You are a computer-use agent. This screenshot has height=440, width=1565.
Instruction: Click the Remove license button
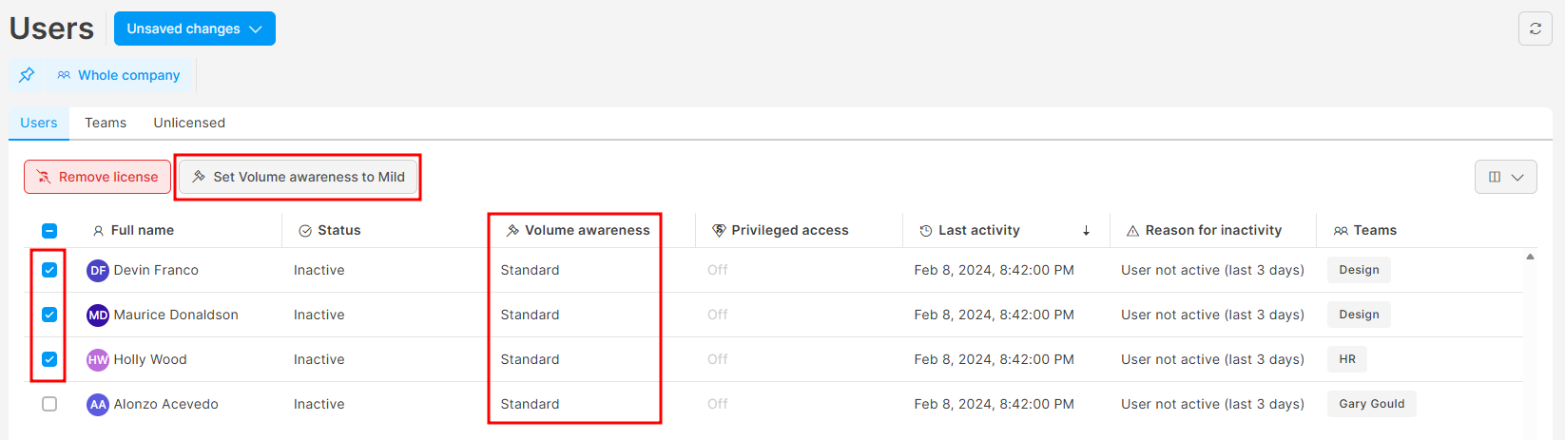pyautogui.click(x=97, y=177)
